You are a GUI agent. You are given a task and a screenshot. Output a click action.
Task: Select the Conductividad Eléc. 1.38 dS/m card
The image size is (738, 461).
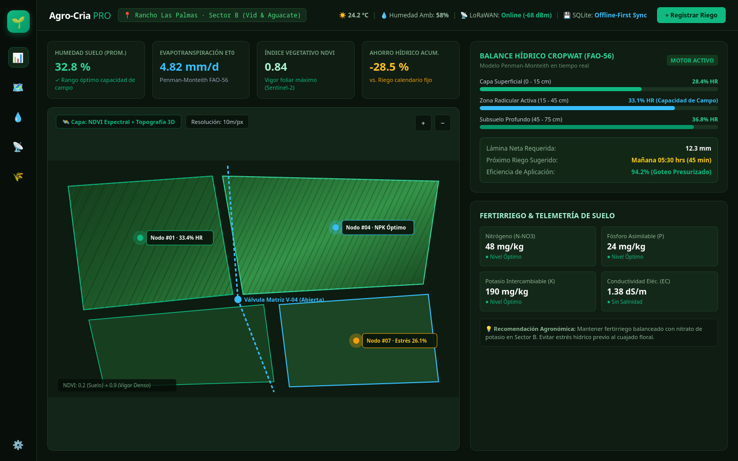pyautogui.click(x=660, y=291)
